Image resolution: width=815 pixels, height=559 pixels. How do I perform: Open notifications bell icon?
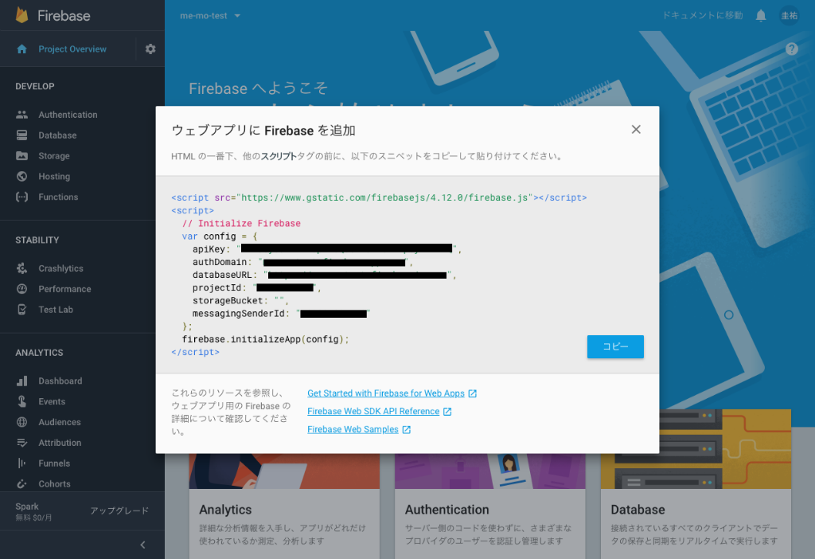click(x=761, y=16)
